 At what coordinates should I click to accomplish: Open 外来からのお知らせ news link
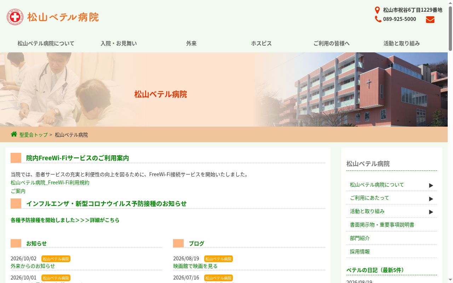33,266
